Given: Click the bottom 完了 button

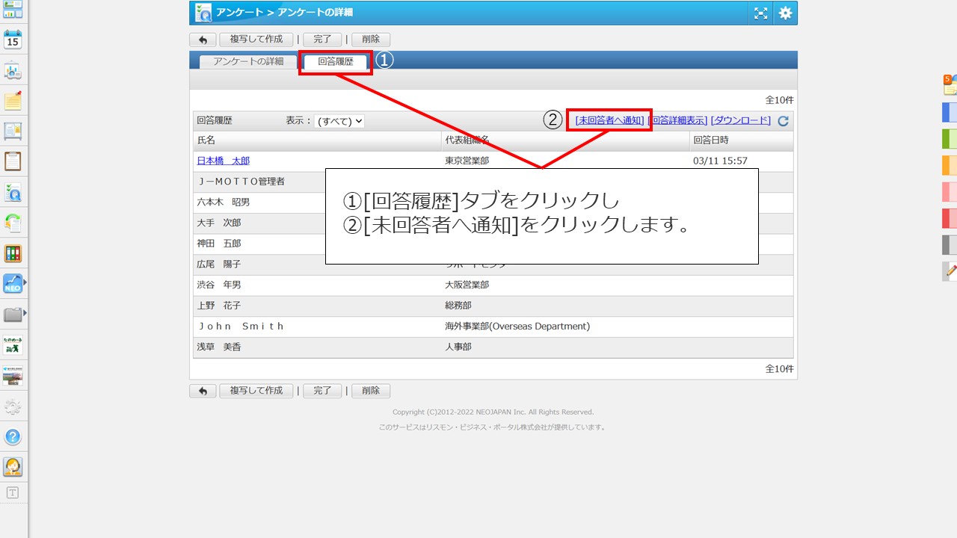Looking at the screenshot, I should click(322, 391).
